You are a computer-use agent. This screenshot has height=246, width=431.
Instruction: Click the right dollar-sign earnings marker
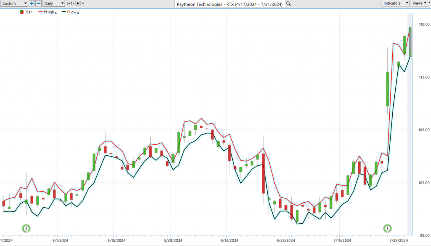click(x=387, y=229)
